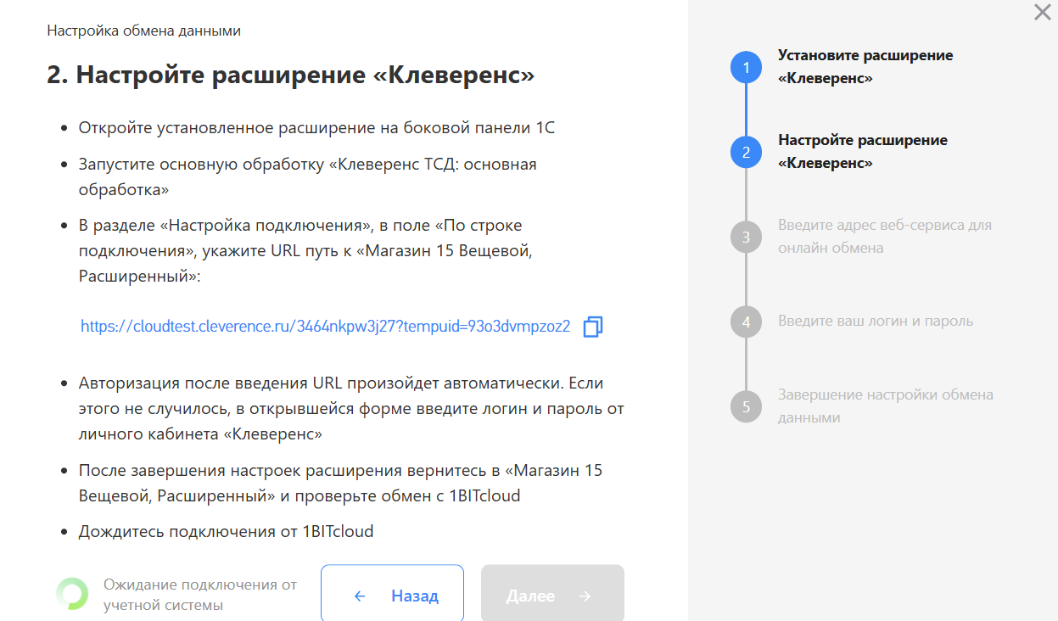Click heading «2. Настройте расширение «Клеверенс»»
This screenshot has width=1058, height=621.
(x=291, y=75)
